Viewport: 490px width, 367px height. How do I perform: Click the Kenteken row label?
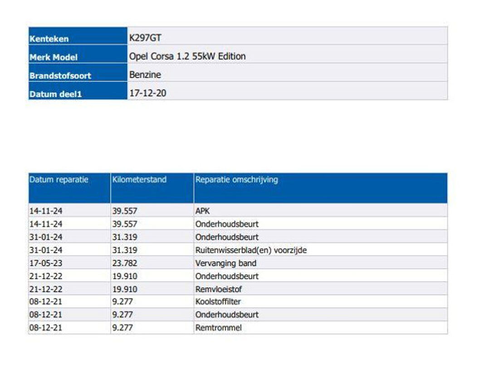[49, 39]
